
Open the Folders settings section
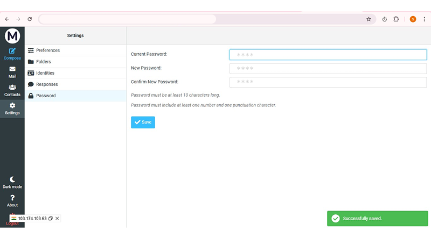pos(43,62)
